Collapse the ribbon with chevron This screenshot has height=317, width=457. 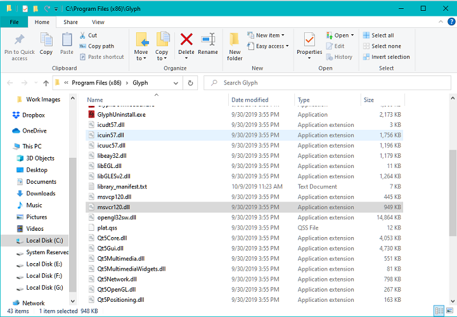pos(441,22)
